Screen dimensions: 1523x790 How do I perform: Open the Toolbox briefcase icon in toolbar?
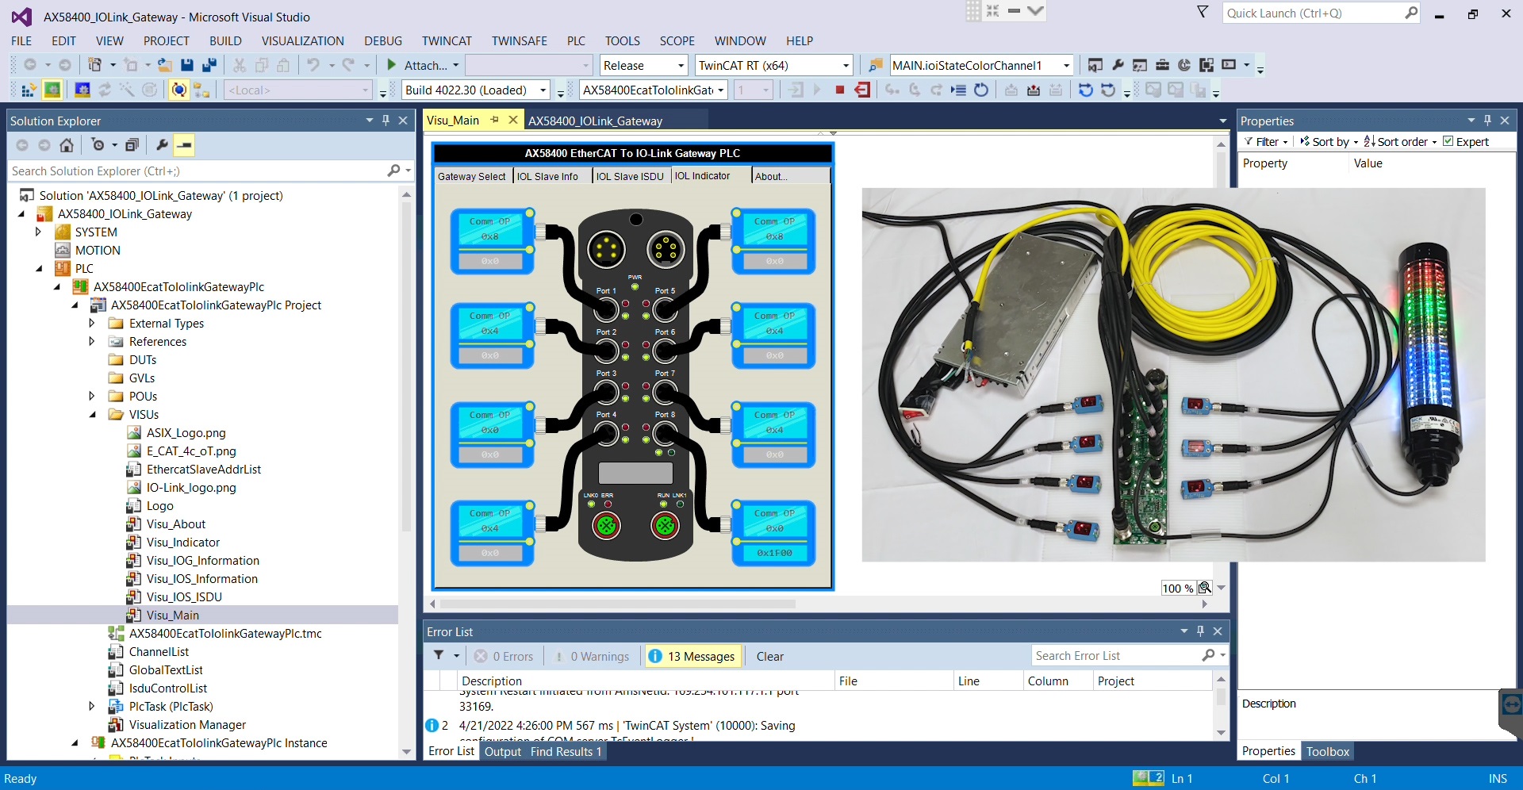coord(1162,65)
